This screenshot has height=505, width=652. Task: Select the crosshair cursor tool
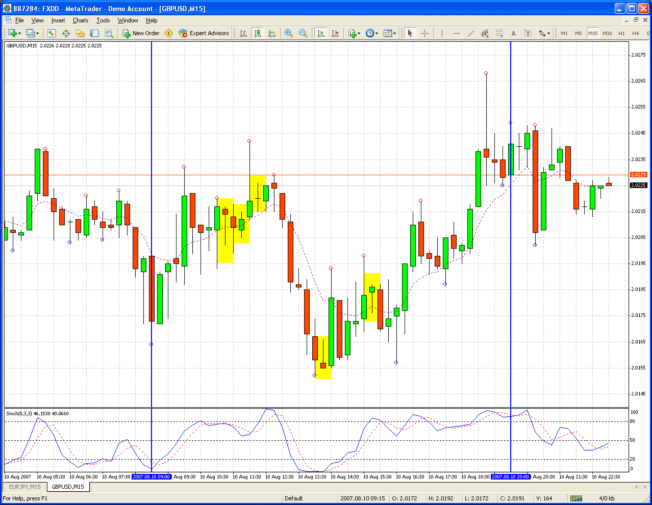point(424,33)
